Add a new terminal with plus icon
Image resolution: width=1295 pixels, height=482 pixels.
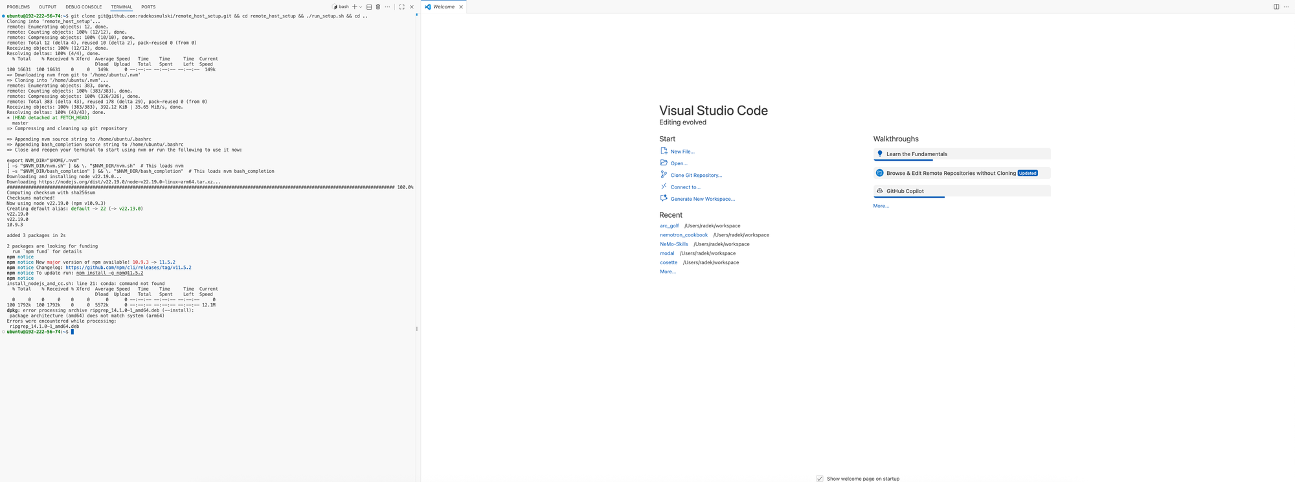[x=354, y=7]
